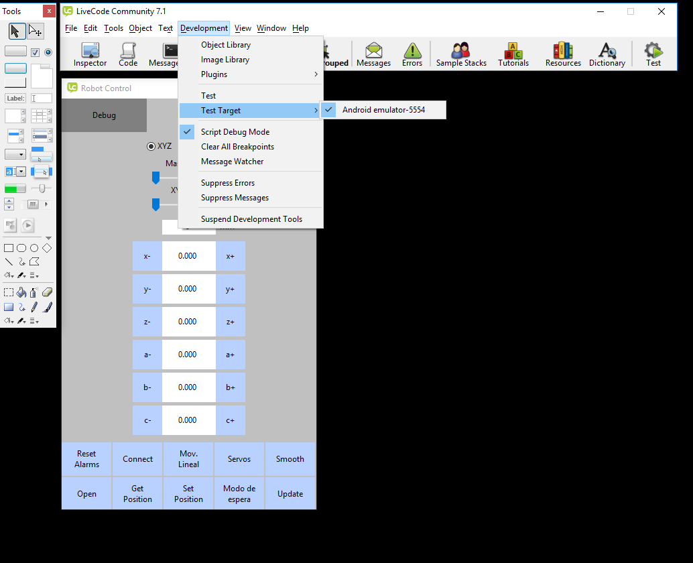The width and height of the screenshot is (693, 563).
Task: Click the Reset Alarms button
Action: (86, 459)
